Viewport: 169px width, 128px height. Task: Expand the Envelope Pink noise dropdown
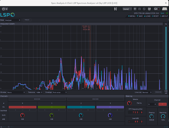tap(59, 92)
